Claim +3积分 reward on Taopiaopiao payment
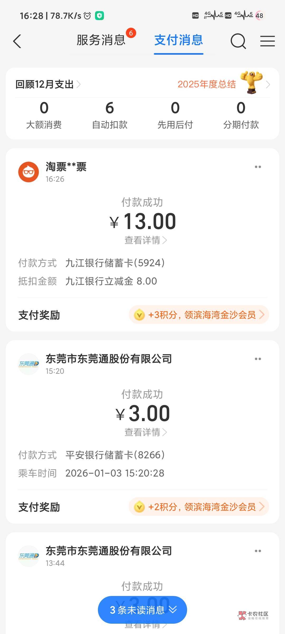The width and height of the screenshot is (285, 634). tap(199, 315)
